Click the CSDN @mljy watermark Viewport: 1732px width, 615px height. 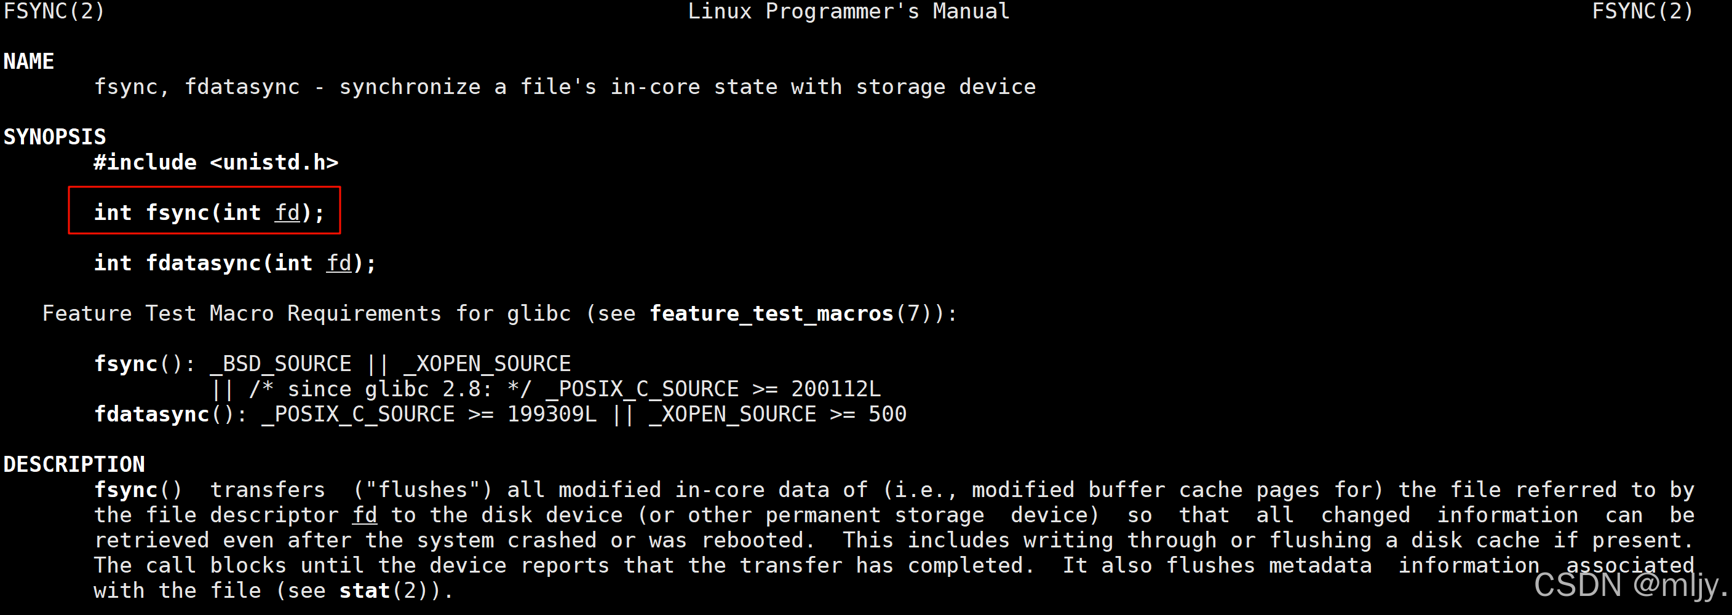(x=1630, y=585)
